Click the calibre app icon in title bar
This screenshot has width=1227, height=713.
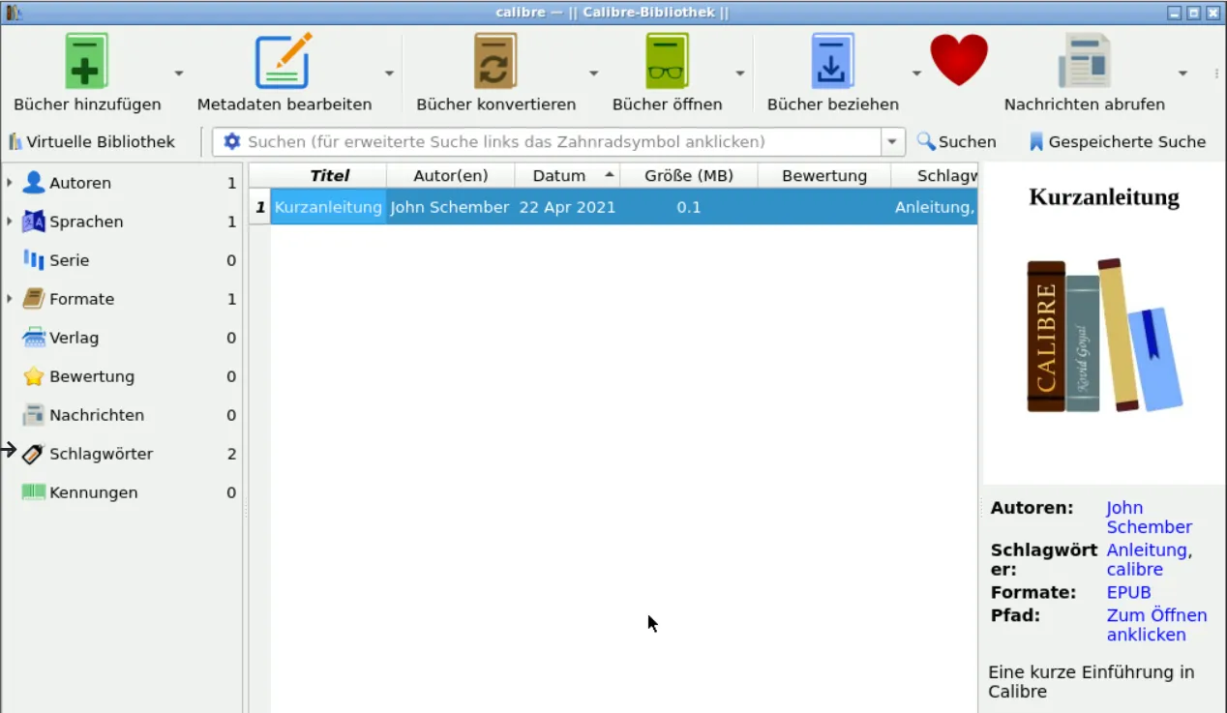click(13, 13)
